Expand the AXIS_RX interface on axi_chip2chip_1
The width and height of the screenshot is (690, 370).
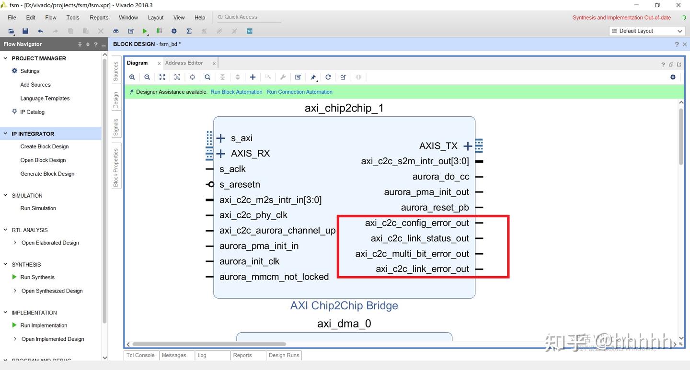pos(220,153)
